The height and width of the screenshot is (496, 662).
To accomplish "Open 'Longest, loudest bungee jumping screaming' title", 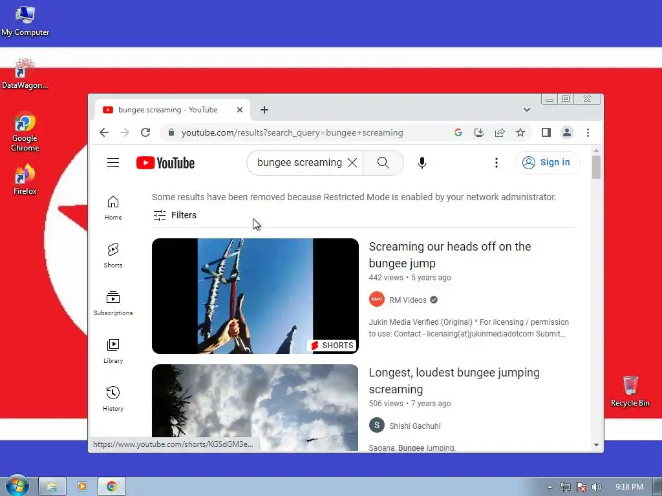I will (x=454, y=381).
